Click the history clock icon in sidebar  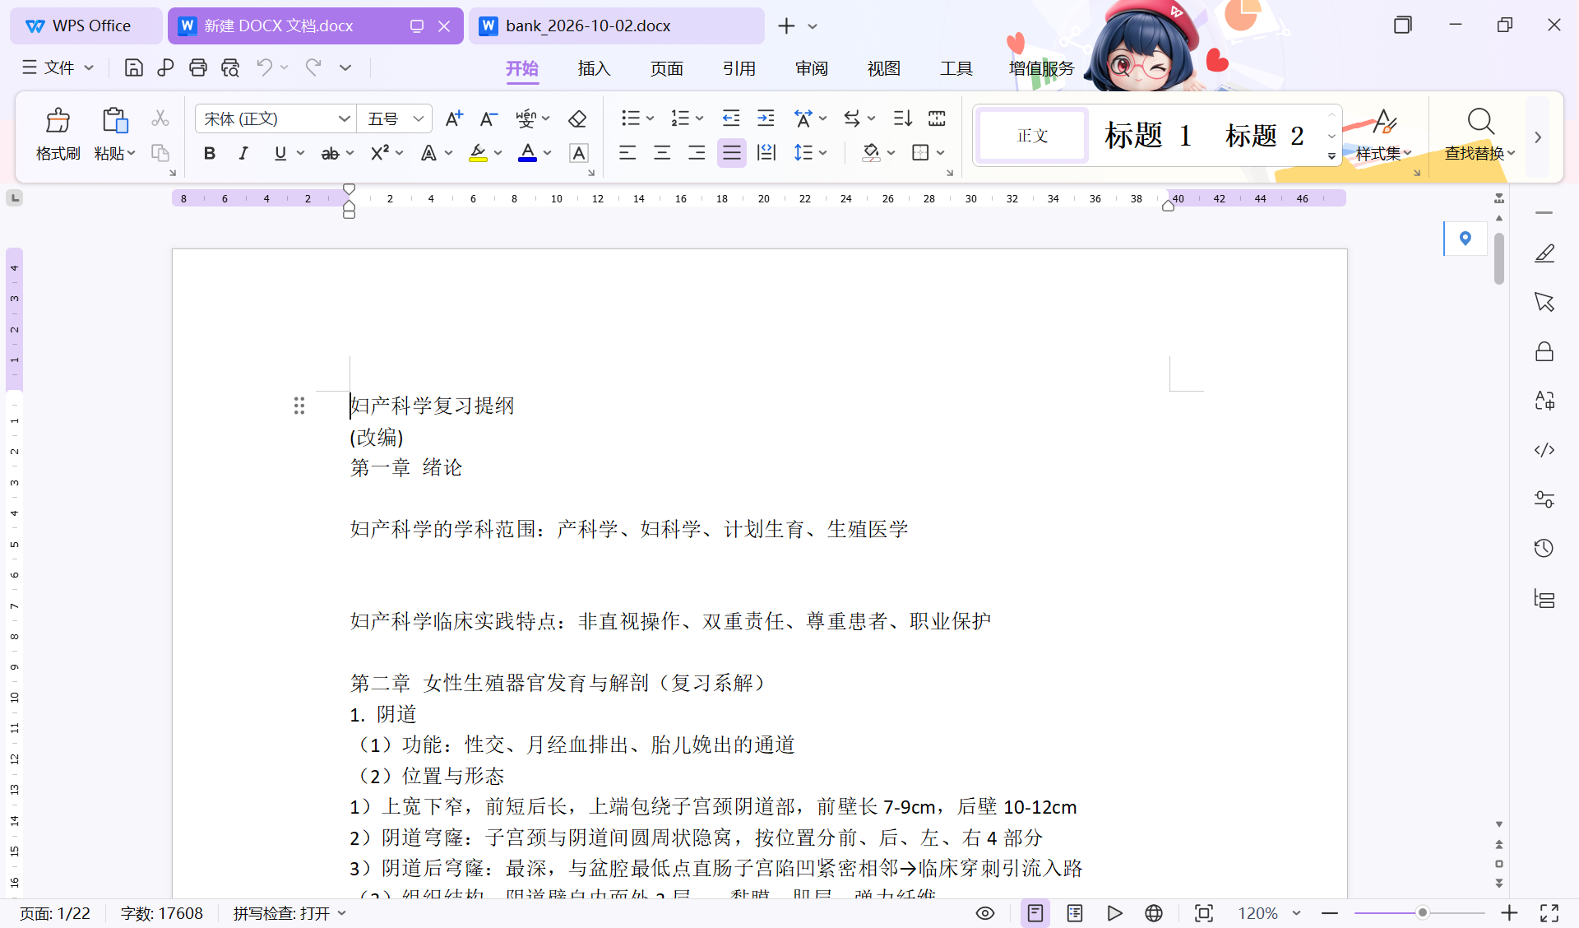pyautogui.click(x=1544, y=549)
